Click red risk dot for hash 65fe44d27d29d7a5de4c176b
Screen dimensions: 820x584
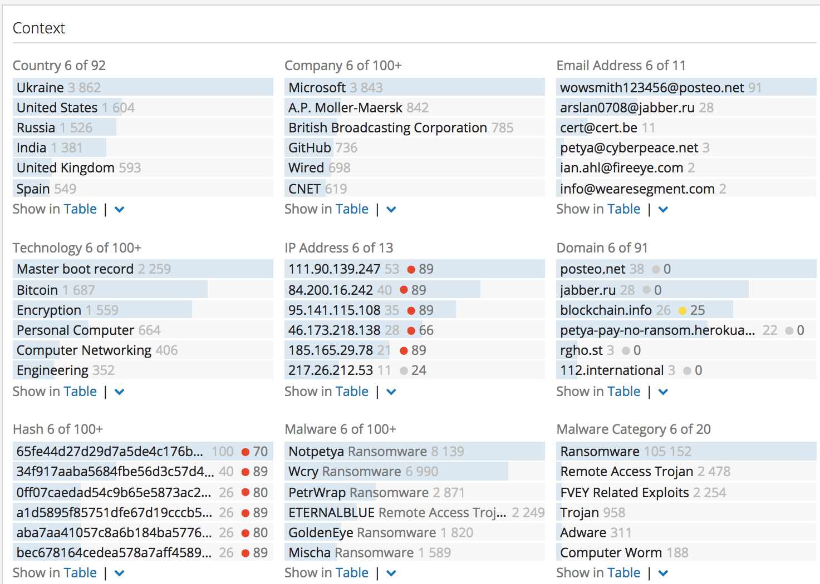[245, 452]
